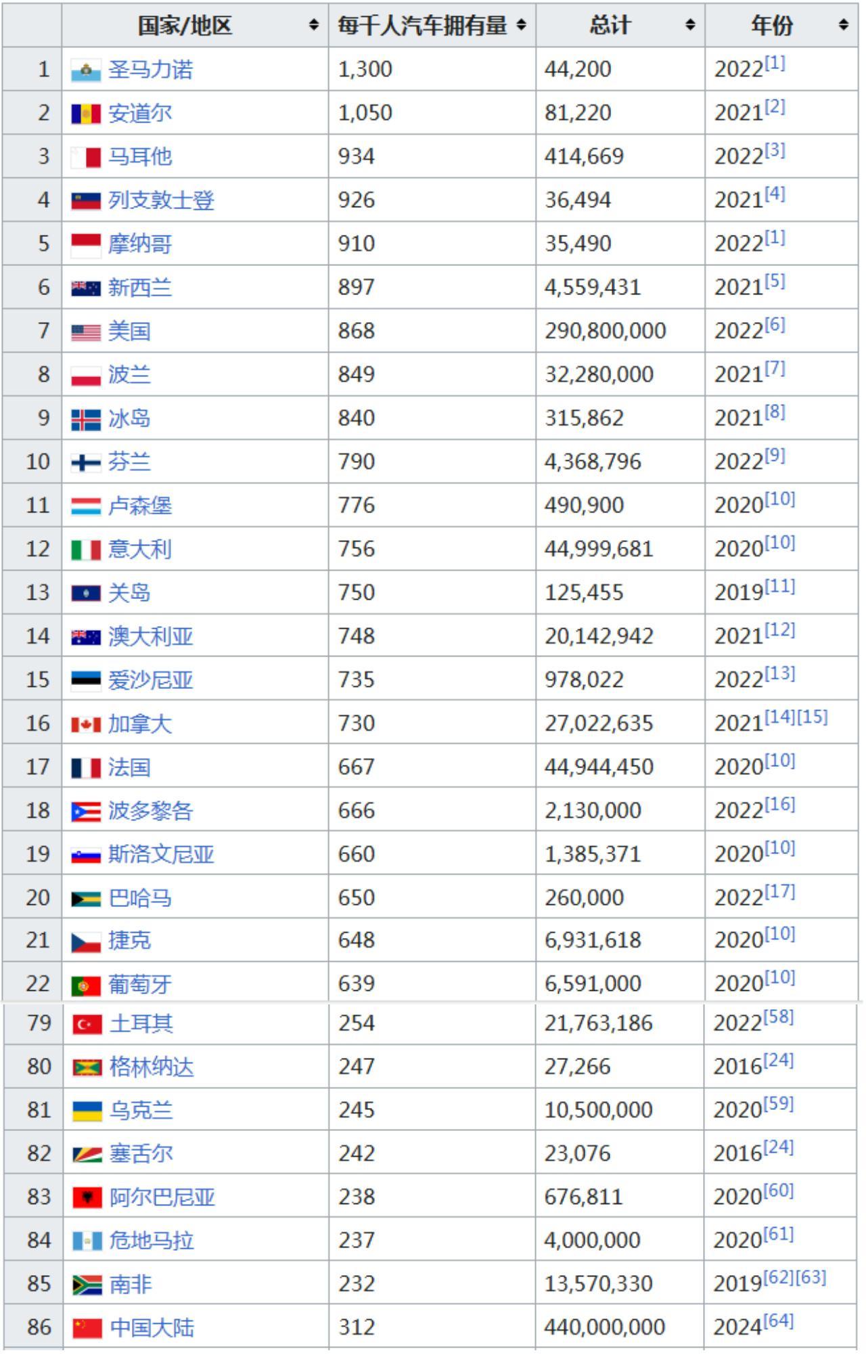Click the Portugal flag icon
This screenshot has height=1355, width=866.
(86, 985)
